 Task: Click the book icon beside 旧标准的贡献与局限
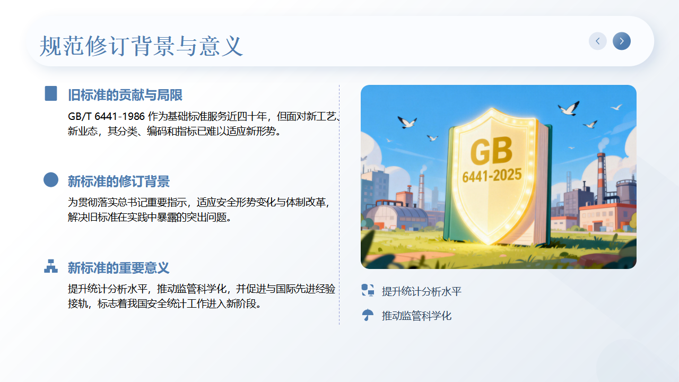[x=51, y=94]
